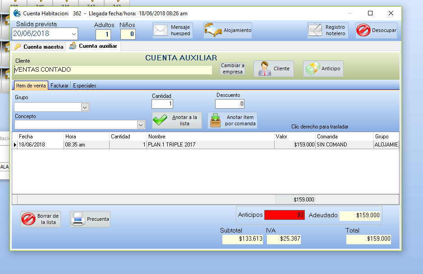Click Borrar de la lista icon

tap(28, 219)
